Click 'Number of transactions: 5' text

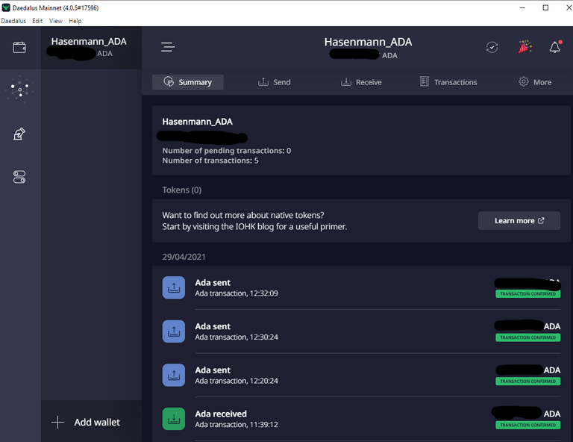tap(210, 161)
